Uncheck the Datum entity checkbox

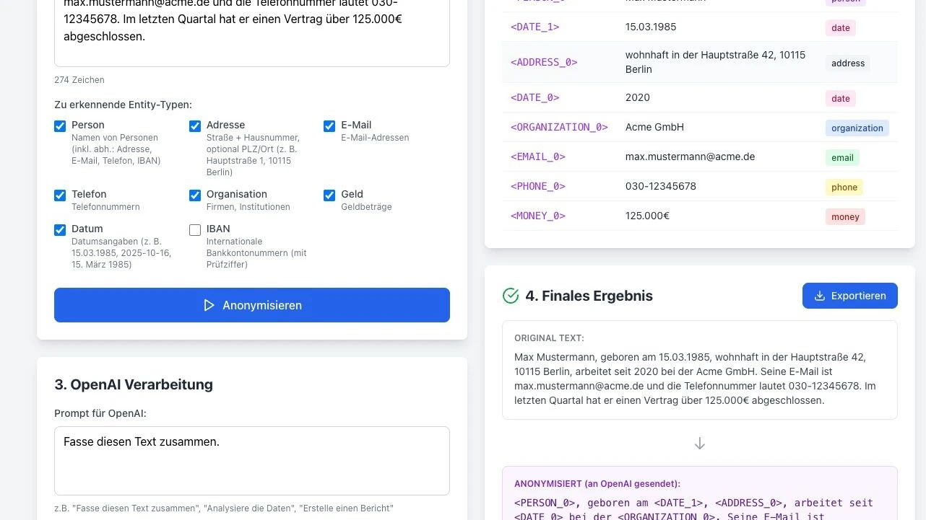(60, 230)
